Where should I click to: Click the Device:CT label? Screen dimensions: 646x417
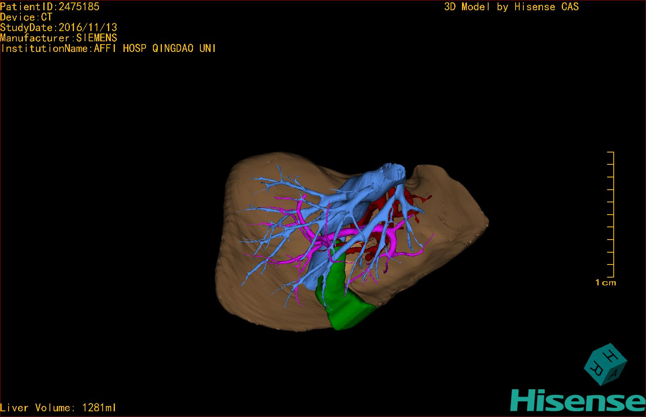(26, 17)
